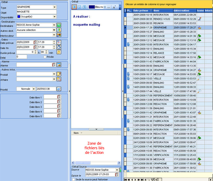Screen dimensions: 213x181
Task: Toggle underline formatting in Détail toolbar
Action: point(79,7)
